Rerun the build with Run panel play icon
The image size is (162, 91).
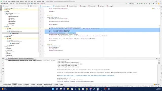pos(3,61)
